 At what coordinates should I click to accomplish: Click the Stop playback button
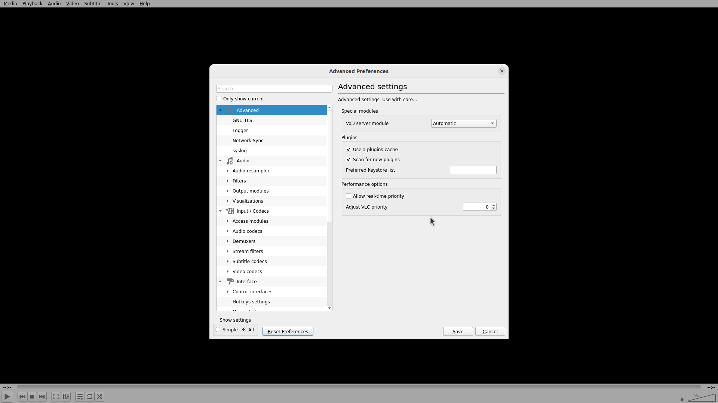click(x=32, y=397)
